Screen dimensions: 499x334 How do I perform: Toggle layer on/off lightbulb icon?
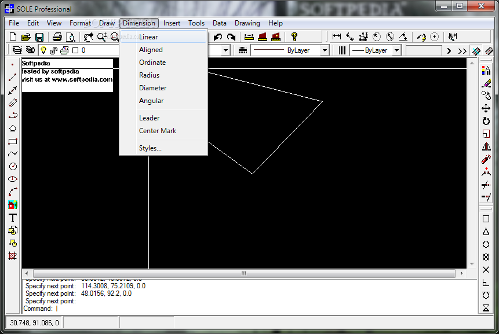(x=43, y=50)
